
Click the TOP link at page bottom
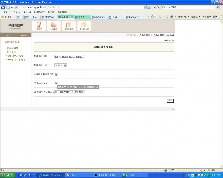click(173, 109)
